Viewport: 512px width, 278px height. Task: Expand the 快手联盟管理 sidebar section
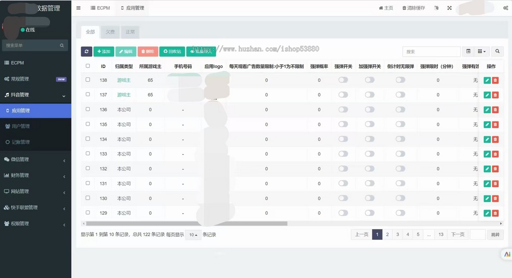(x=35, y=207)
